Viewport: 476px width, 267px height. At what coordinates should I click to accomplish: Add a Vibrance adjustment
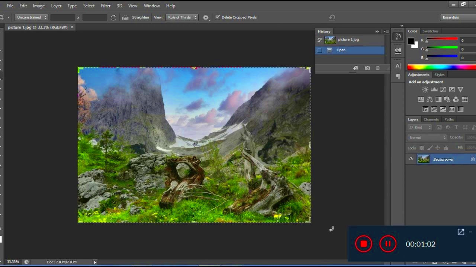tap(460, 89)
